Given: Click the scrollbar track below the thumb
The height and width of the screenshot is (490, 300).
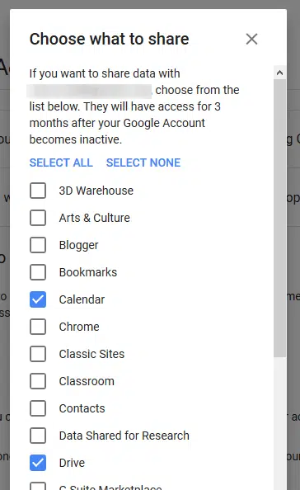Looking at the screenshot, I should click(x=279, y=423).
